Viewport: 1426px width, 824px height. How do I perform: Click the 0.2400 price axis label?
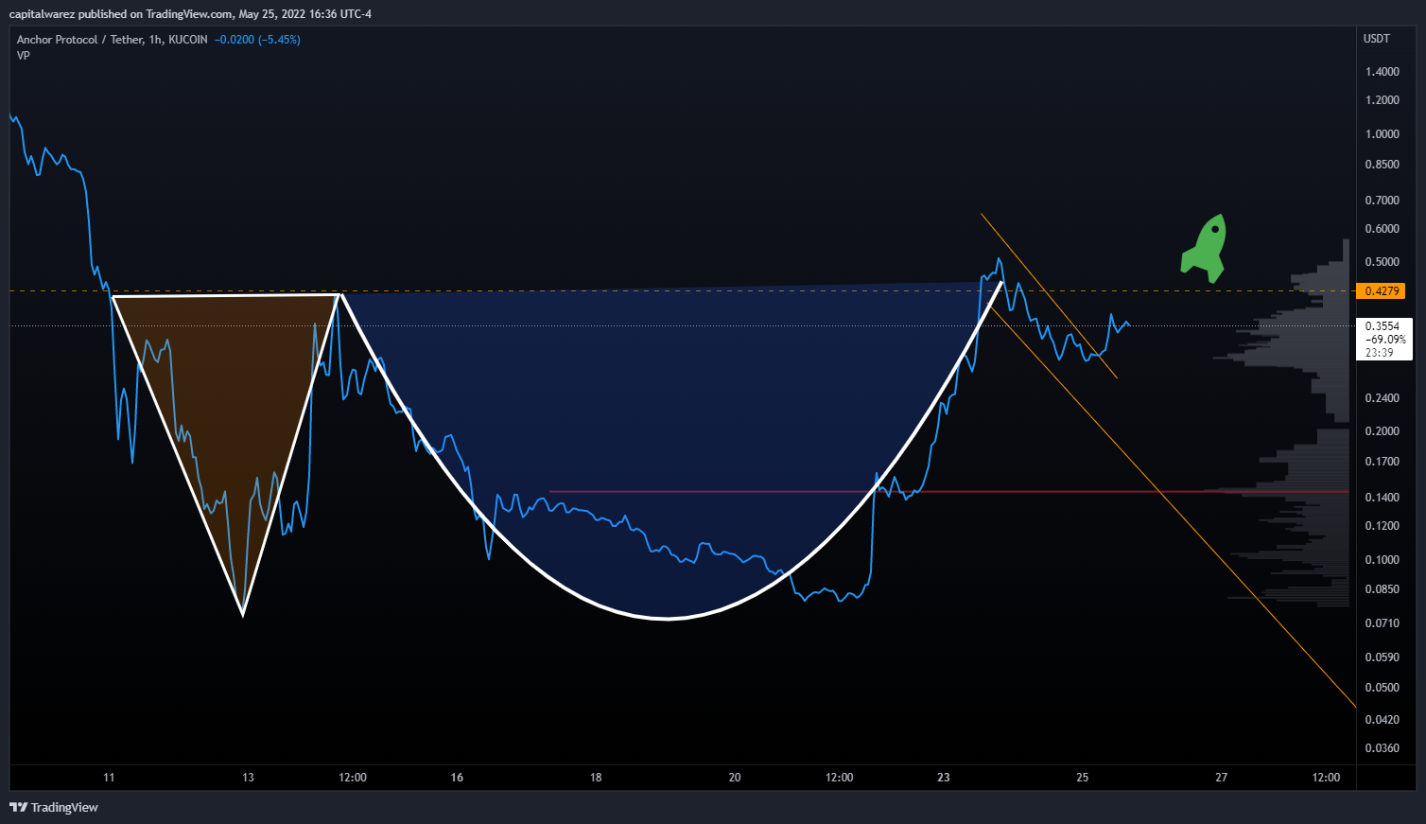coord(1383,398)
